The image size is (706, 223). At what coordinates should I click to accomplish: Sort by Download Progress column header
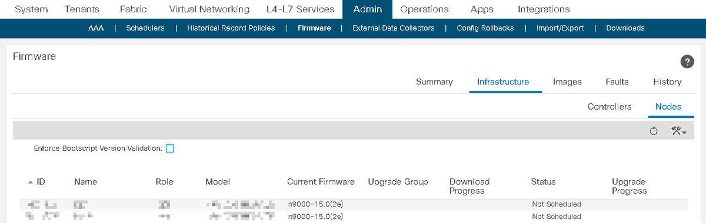[x=469, y=186]
